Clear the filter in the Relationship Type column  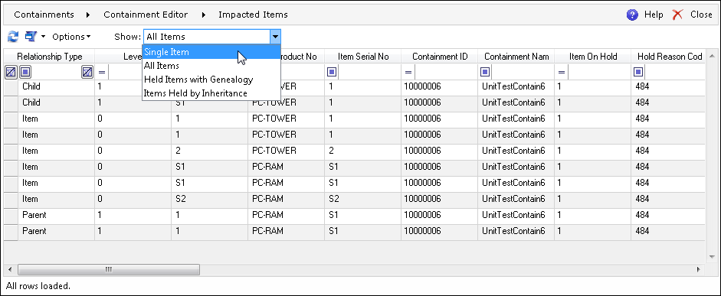pos(87,72)
